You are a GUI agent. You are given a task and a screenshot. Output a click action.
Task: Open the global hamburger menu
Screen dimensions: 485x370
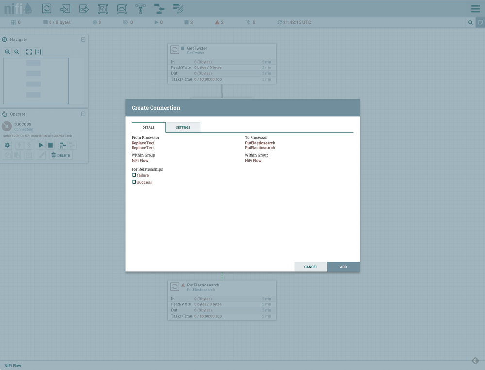pos(475,9)
